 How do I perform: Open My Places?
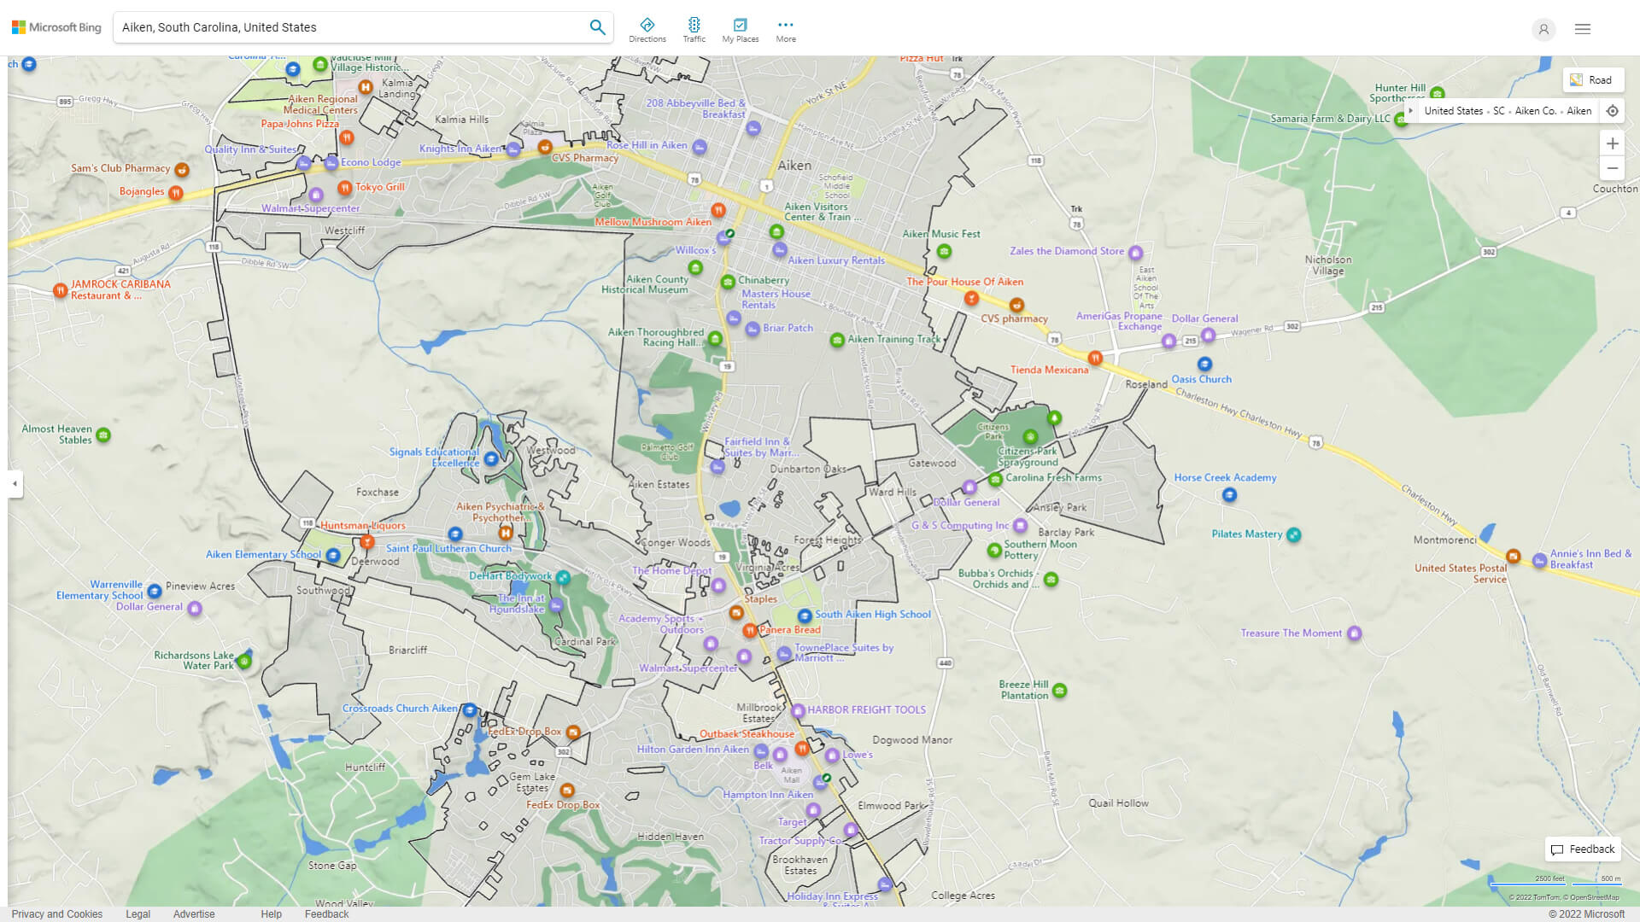(740, 28)
